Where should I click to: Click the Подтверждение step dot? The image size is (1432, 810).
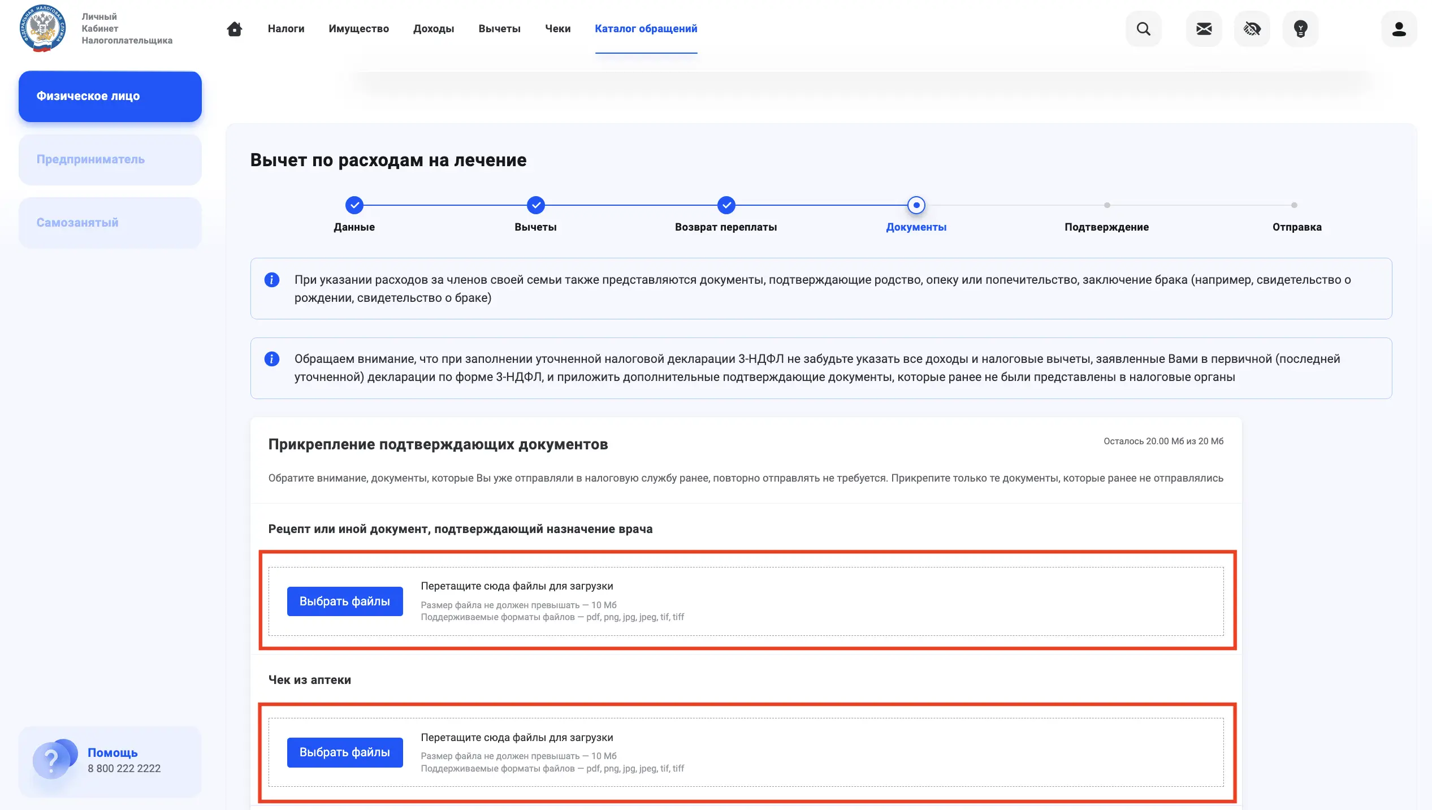pos(1107,205)
